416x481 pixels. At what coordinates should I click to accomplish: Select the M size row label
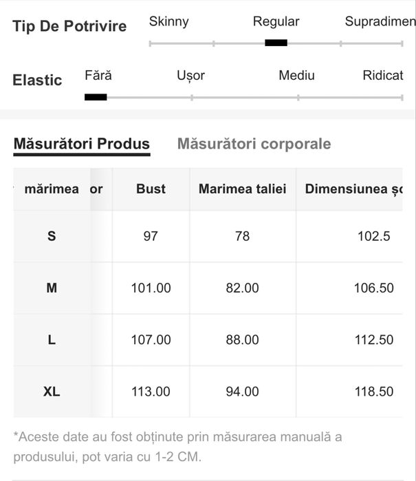52,288
